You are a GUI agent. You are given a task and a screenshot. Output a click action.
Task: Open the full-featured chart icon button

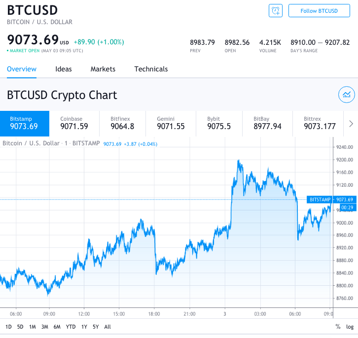click(x=346, y=95)
